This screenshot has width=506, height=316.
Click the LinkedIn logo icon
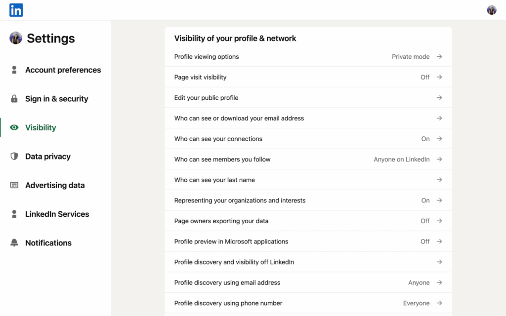[x=16, y=10]
